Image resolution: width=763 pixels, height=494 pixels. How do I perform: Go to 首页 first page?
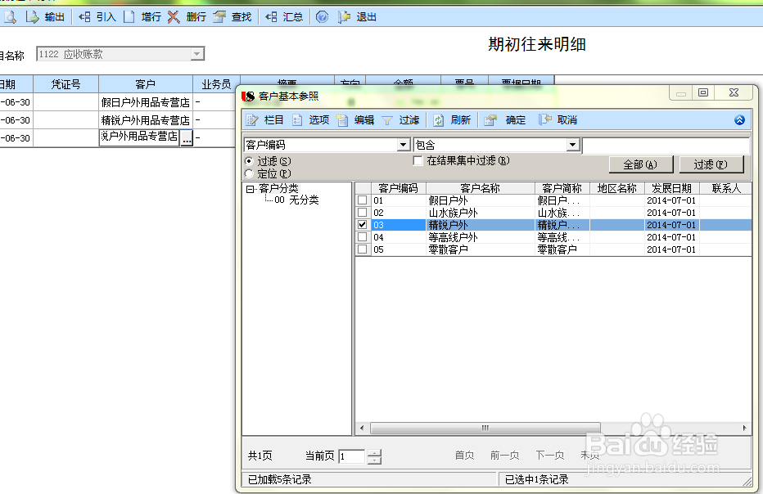[465, 456]
